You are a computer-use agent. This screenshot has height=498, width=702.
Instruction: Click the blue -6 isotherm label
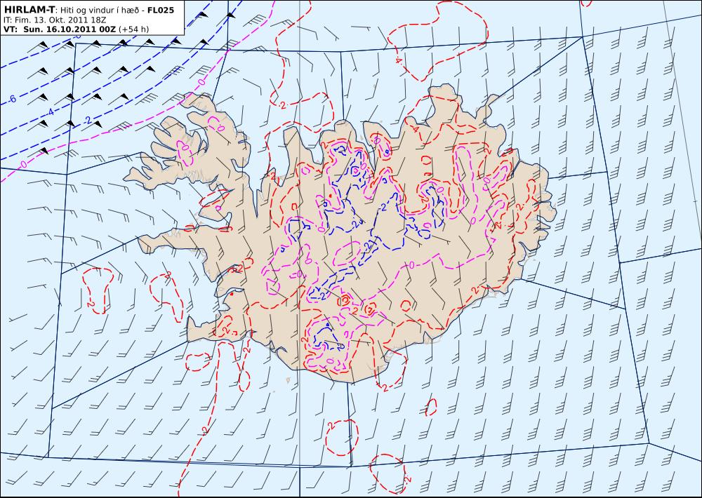tap(13, 100)
